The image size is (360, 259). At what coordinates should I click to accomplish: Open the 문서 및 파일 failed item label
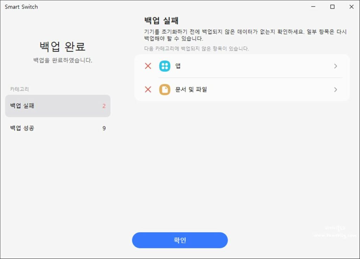click(191, 89)
